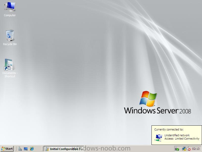Click the Safely Remove Hardware tray icon
202x152 pixels.
177,149
